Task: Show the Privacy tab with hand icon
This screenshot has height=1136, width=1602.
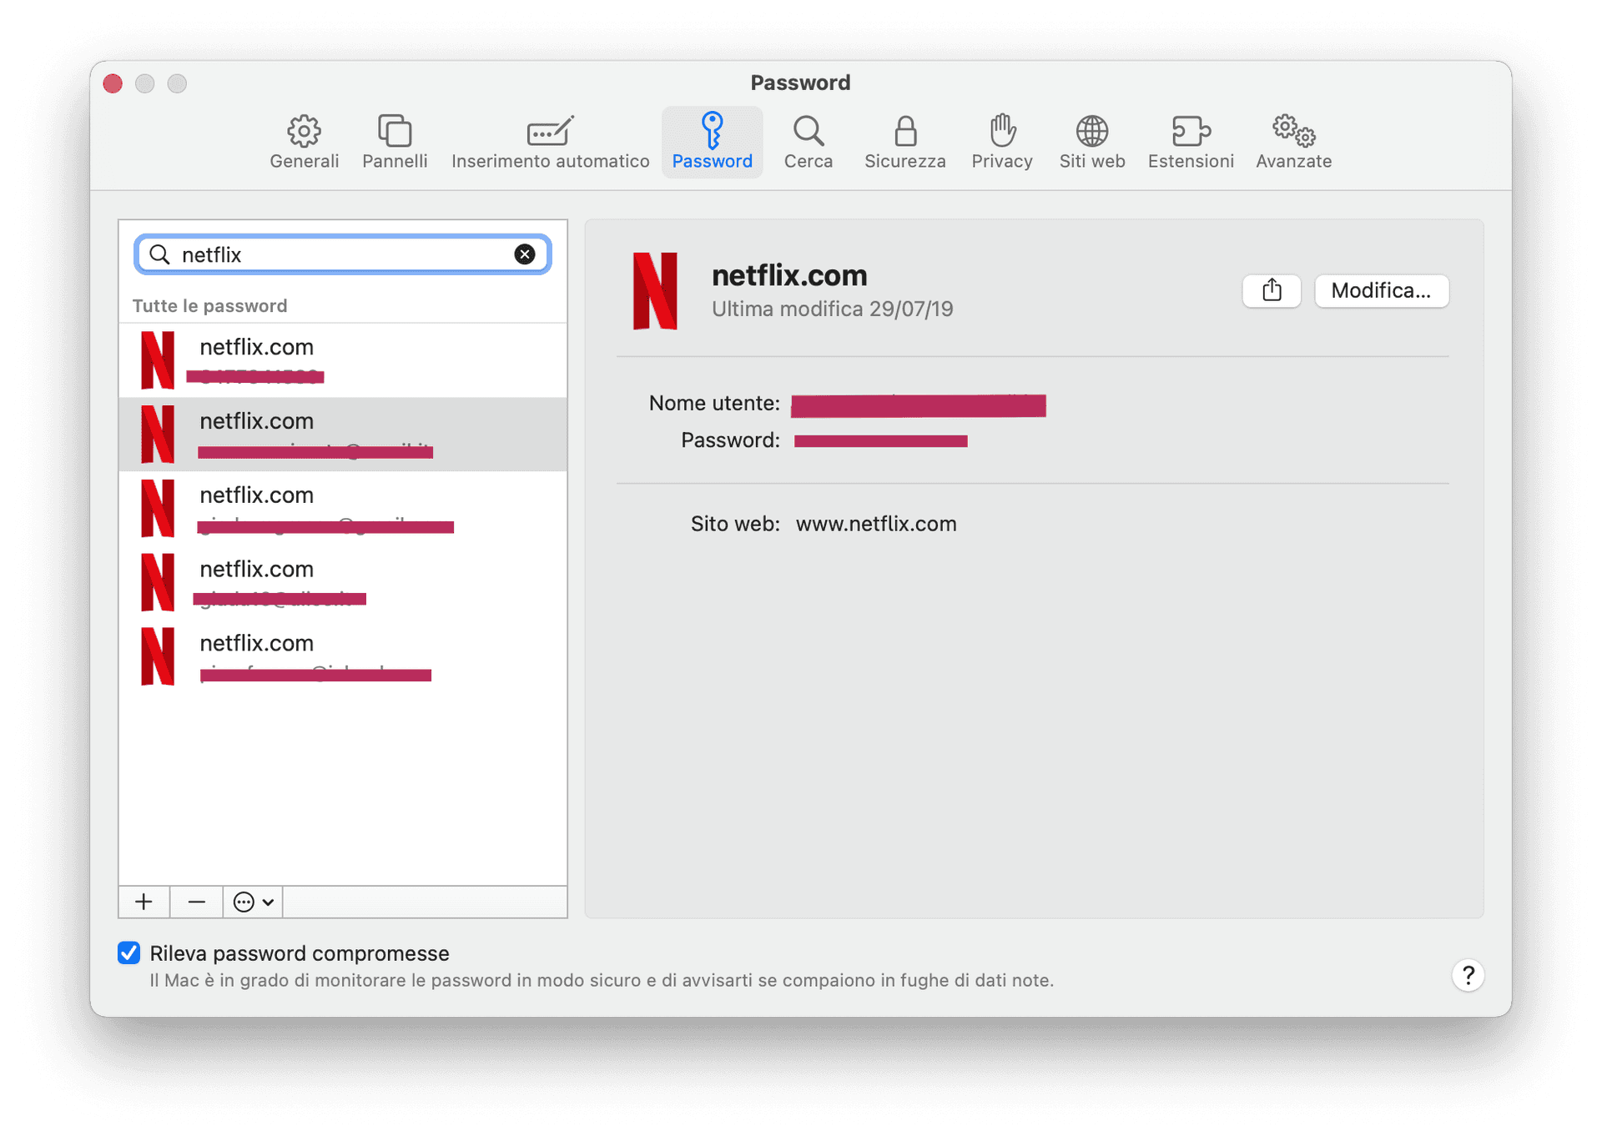Action: tap(1001, 142)
